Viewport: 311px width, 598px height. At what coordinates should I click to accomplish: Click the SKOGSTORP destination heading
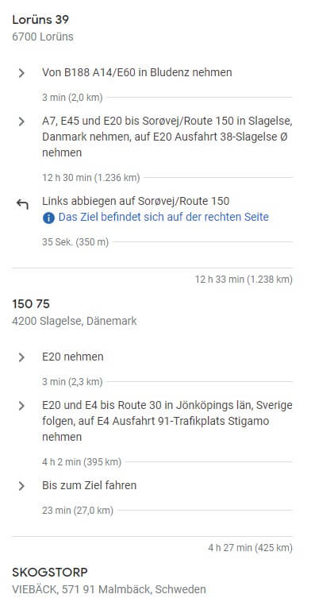point(50,573)
